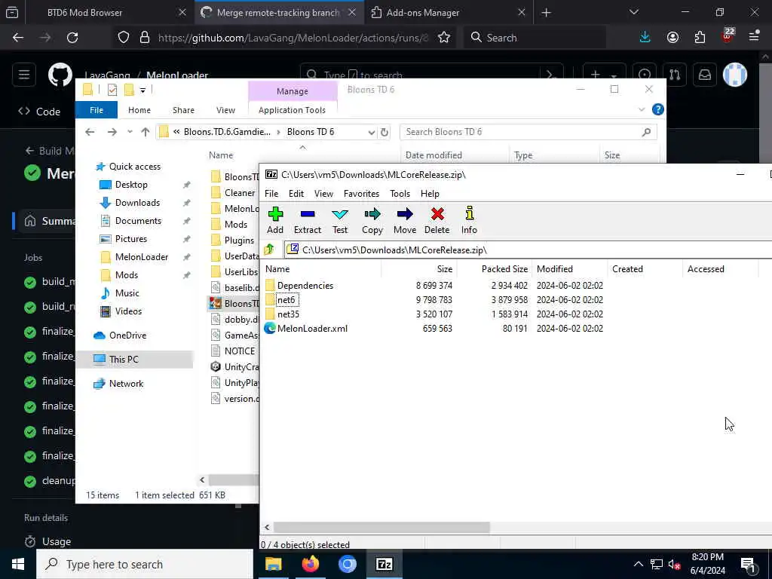Open Firefox downloads panel
The width and height of the screenshot is (772, 579).
click(x=645, y=38)
